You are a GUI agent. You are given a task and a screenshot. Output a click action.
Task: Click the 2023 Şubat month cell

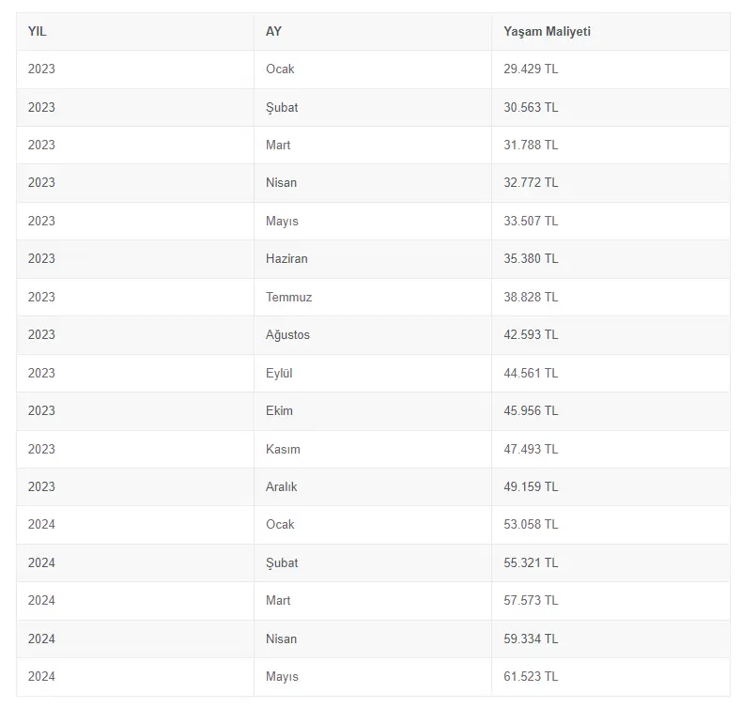[282, 107]
